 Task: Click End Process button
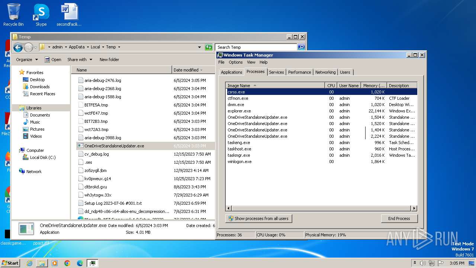(399, 218)
